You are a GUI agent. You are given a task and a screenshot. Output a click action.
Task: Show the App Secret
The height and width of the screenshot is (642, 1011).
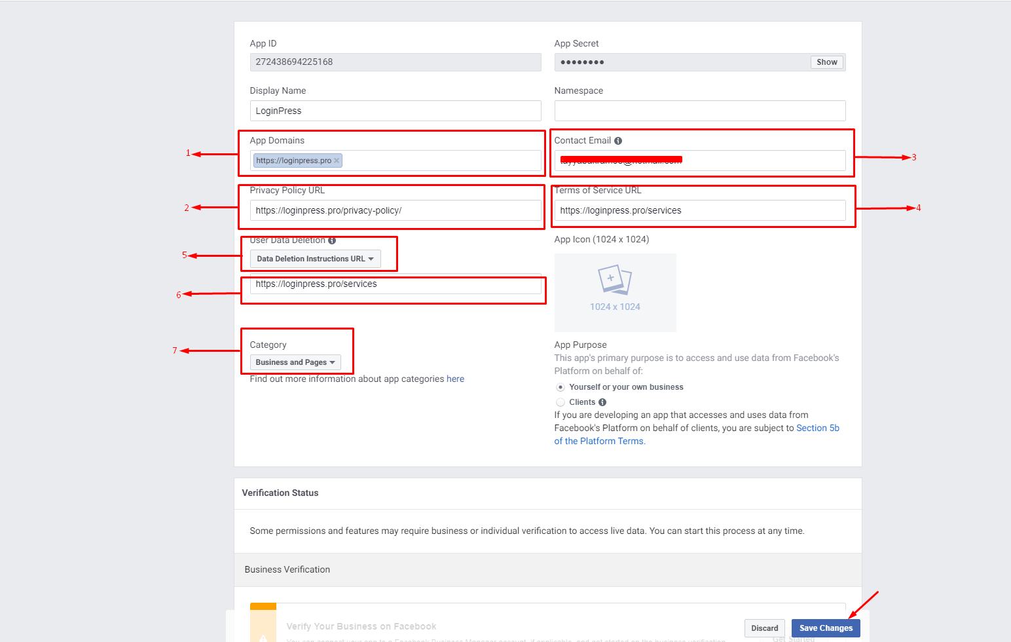point(827,62)
